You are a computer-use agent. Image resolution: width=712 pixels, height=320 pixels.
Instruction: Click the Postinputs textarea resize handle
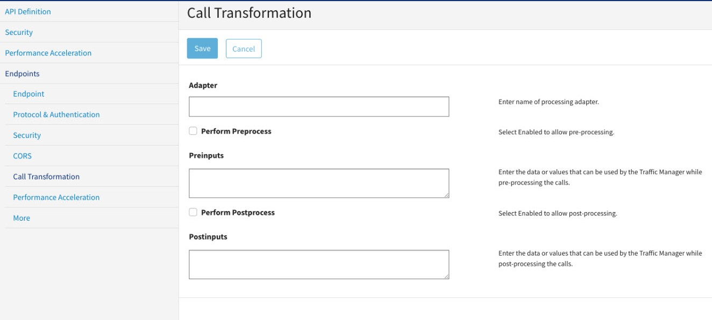446,276
